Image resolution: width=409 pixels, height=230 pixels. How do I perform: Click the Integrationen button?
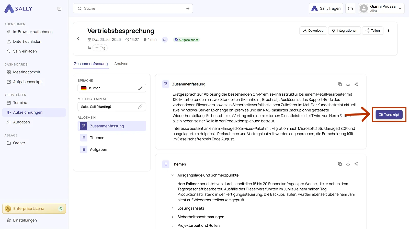(344, 30)
